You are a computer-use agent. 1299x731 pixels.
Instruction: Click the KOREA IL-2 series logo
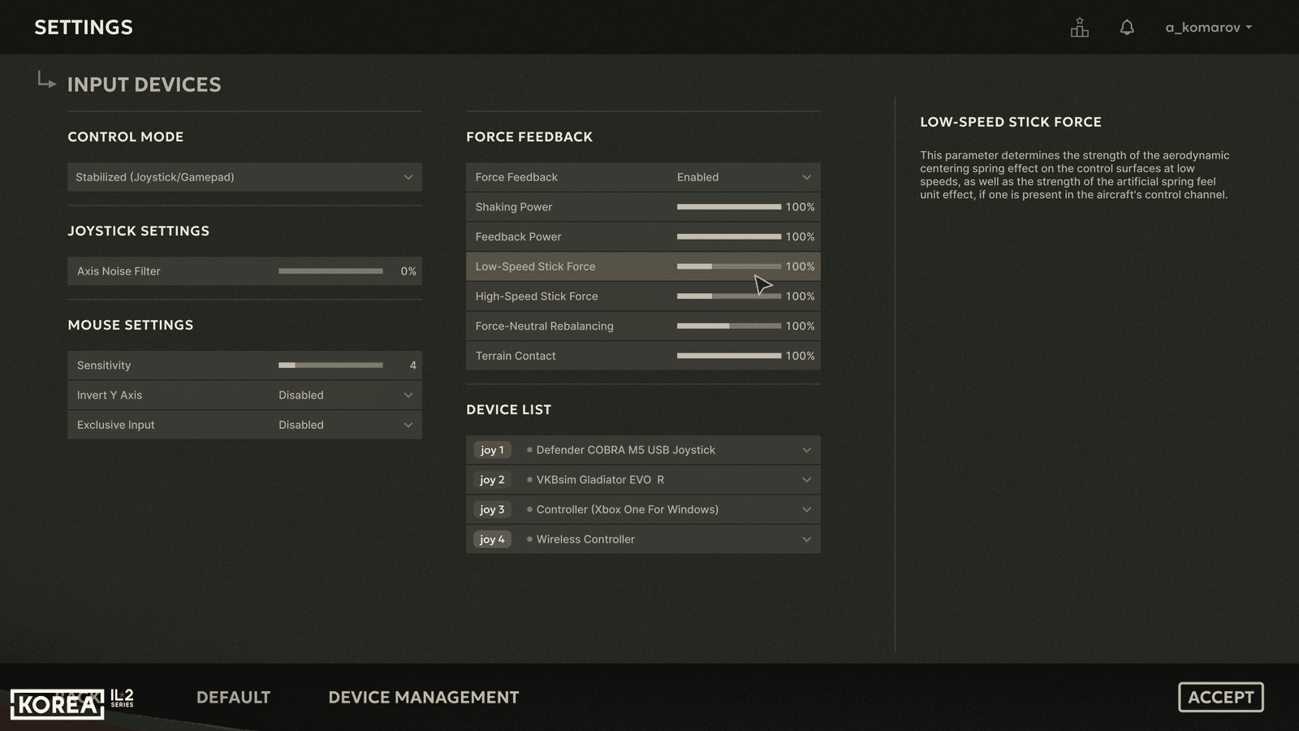pyautogui.click(x=72, y=703)
